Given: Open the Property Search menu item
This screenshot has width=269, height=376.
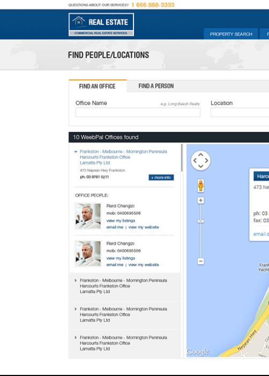Looking at the screenshot, I should point(231,34).
